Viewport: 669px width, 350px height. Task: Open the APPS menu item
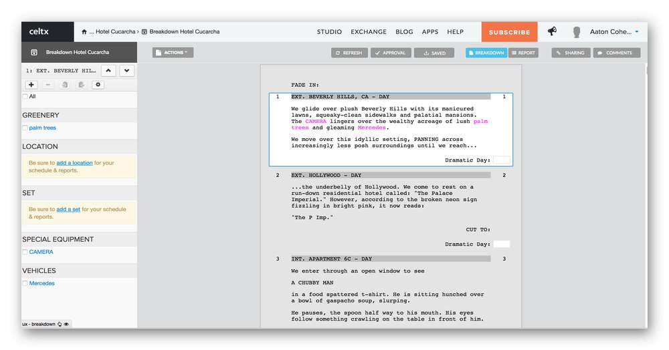point(430,31)
